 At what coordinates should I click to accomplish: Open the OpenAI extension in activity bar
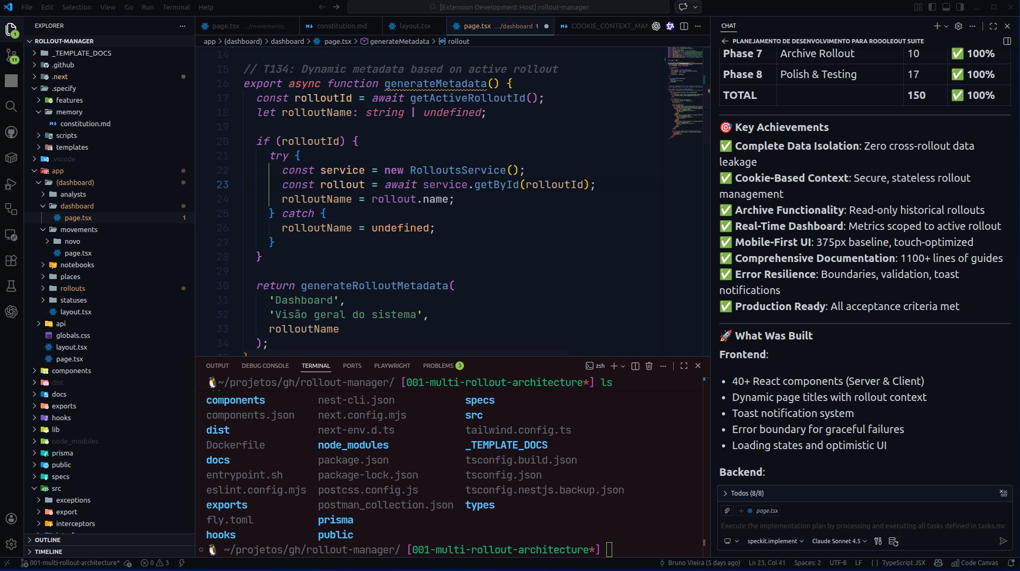[11, 312]
